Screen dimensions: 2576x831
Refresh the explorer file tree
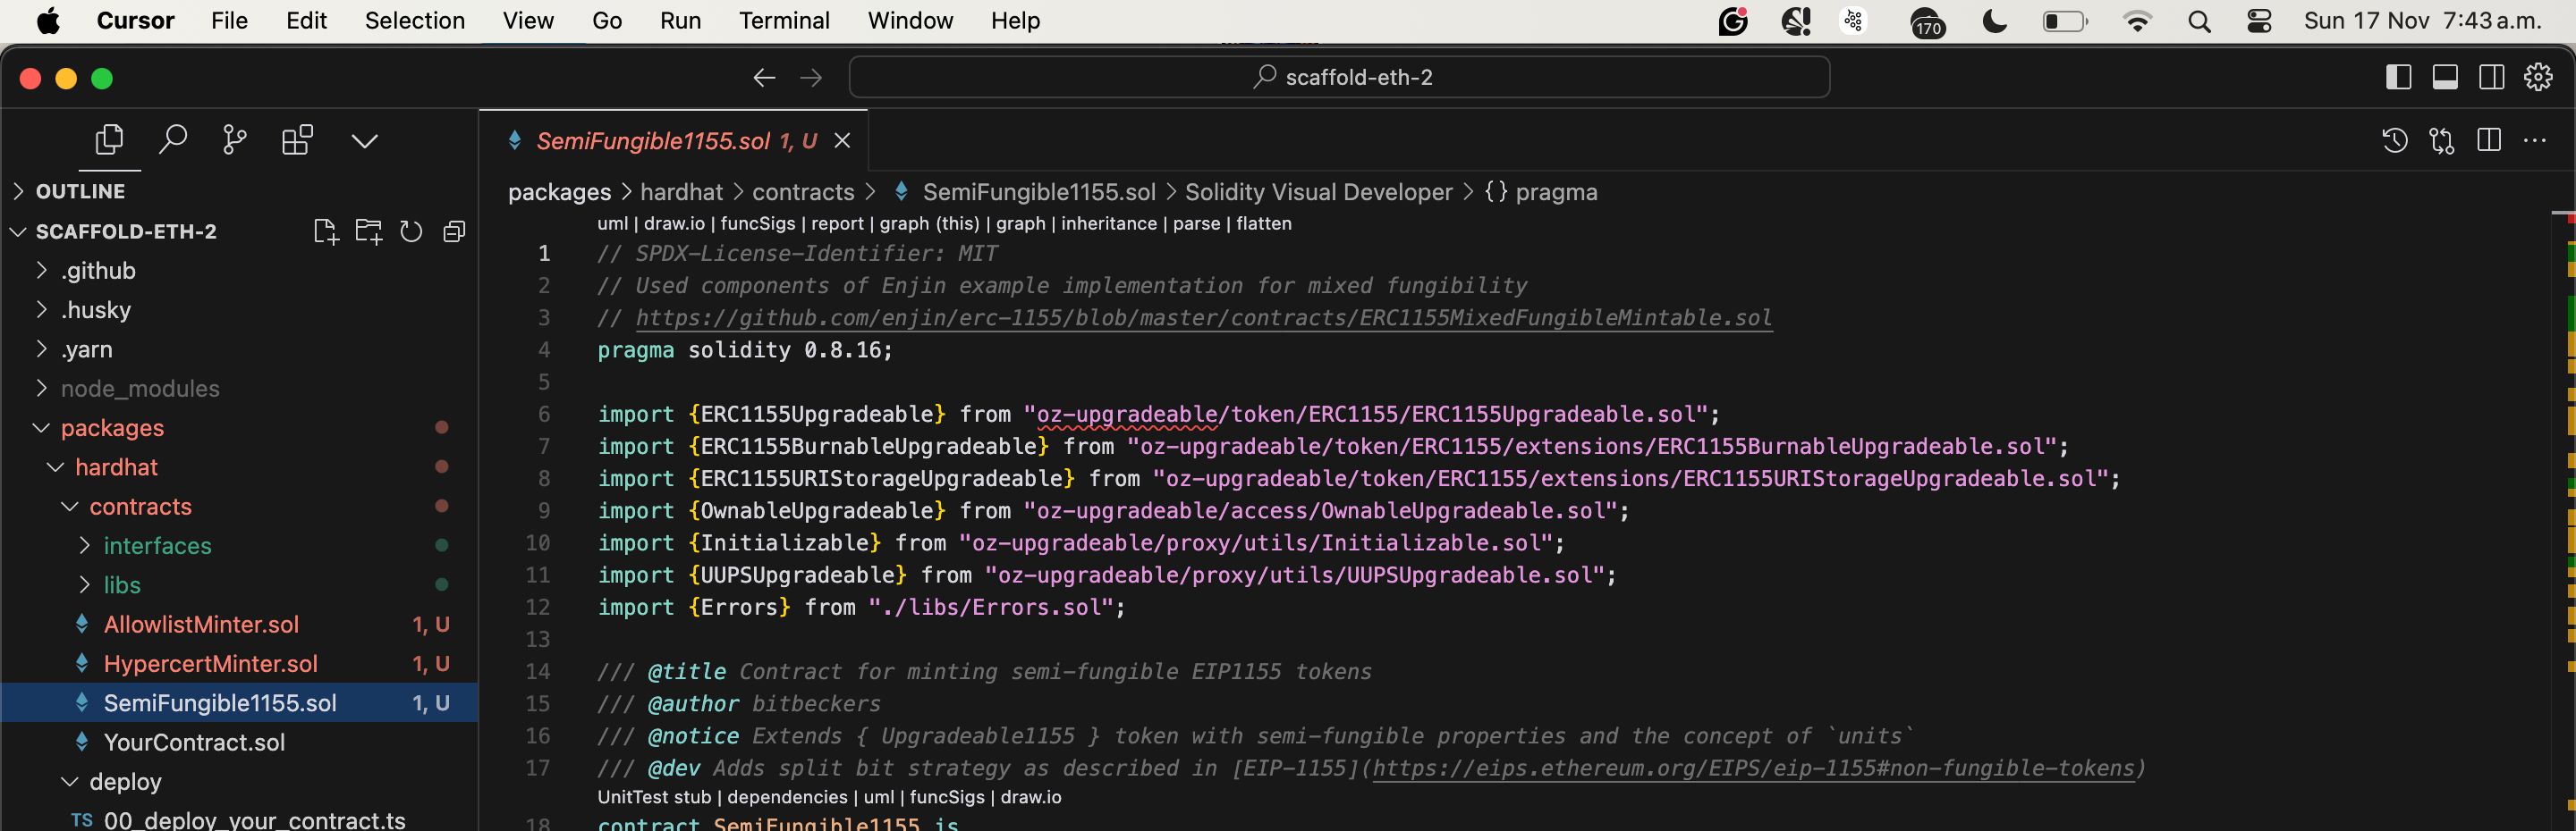[x=411, y=231]
